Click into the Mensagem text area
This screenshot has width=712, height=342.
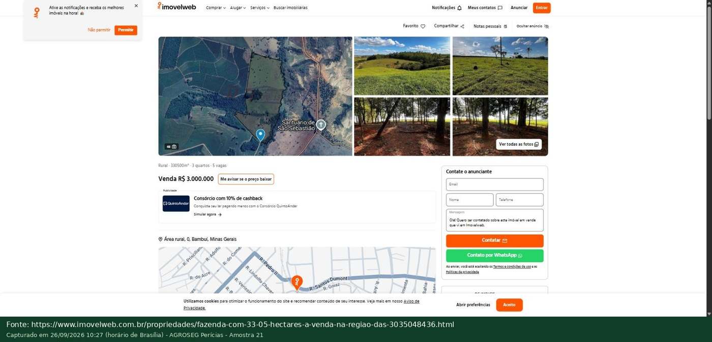(x=495, y=220)
